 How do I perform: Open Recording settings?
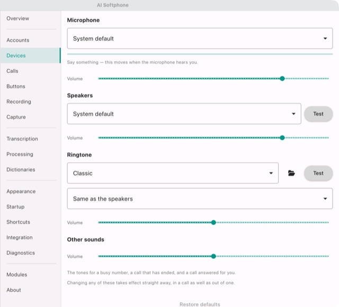(x=31, y=101)
